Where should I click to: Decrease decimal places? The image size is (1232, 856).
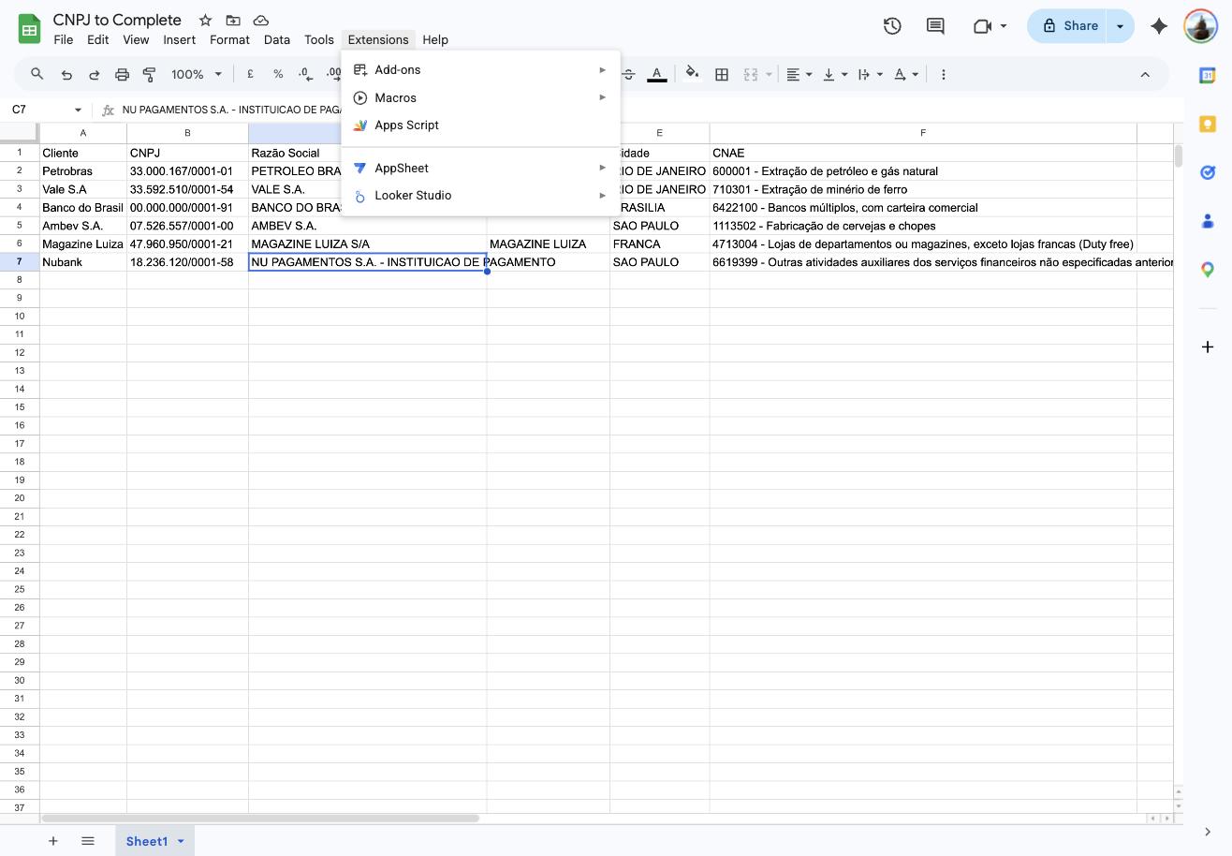(x=305, y=74)
